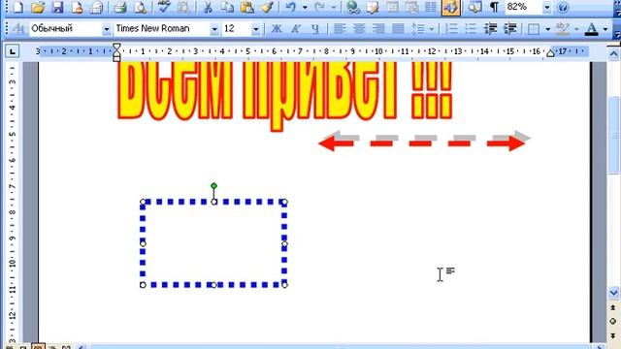
Task: Save the document with the floppy icon
Action: coord(58,7)
